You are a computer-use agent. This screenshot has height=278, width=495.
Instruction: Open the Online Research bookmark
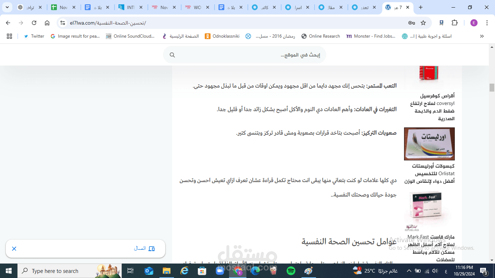320,36
